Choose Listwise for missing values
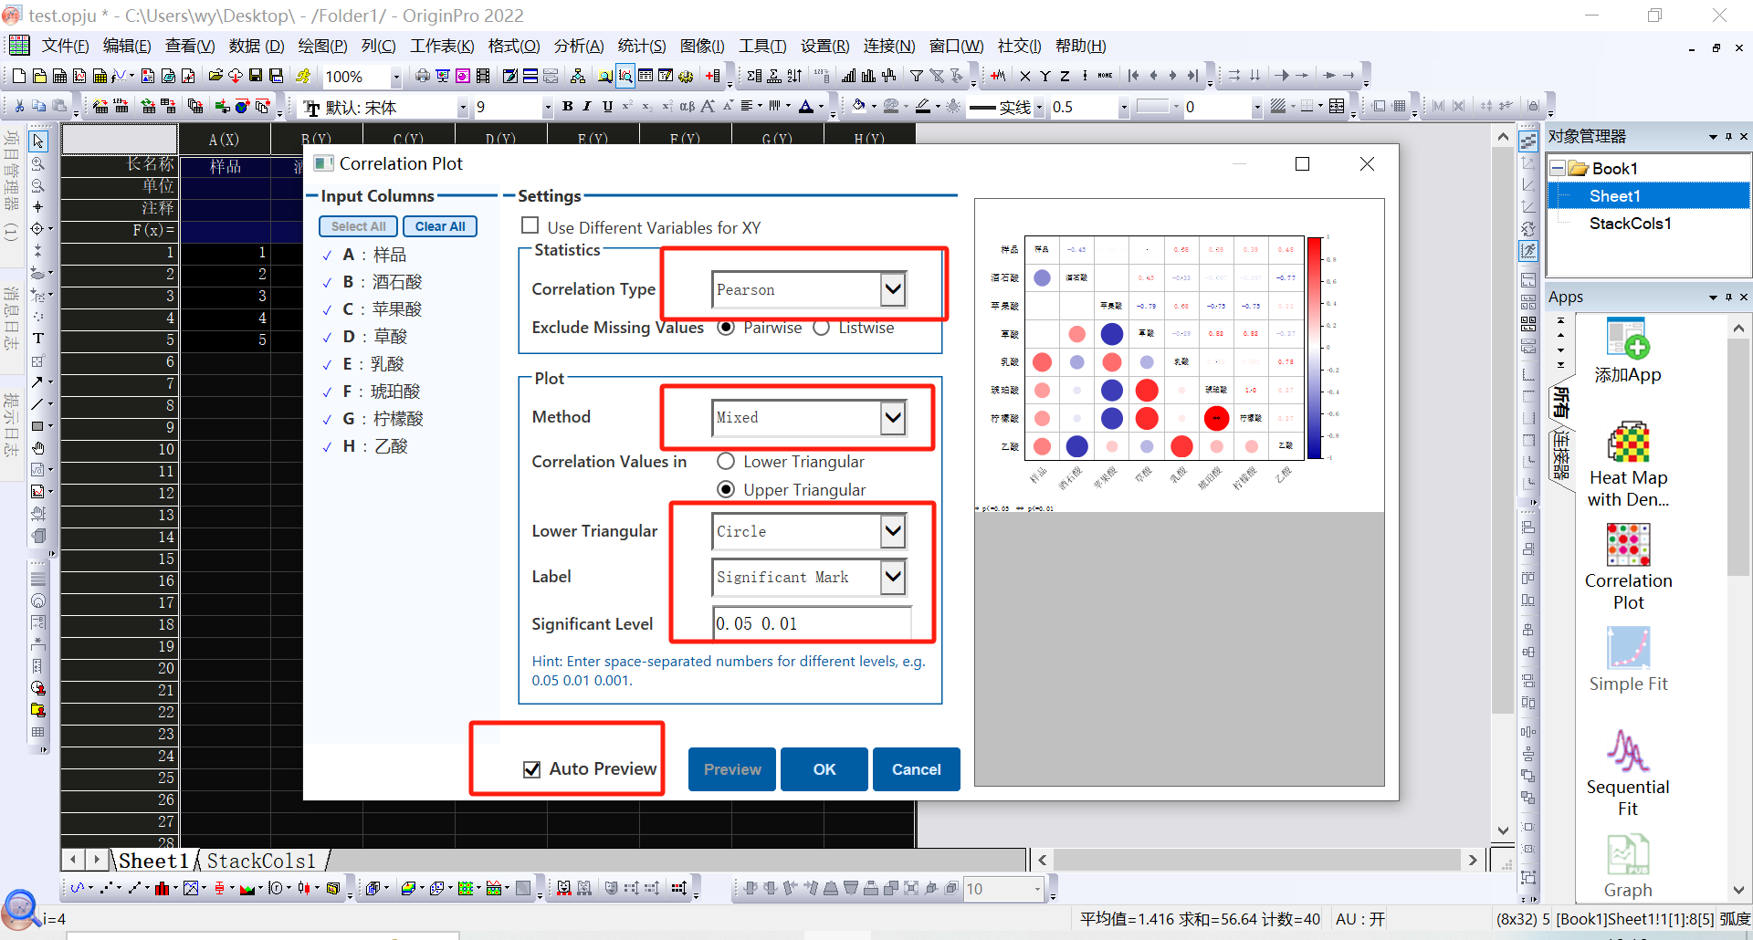Screen dimensions: 1753x940 [x=822, y=328]
